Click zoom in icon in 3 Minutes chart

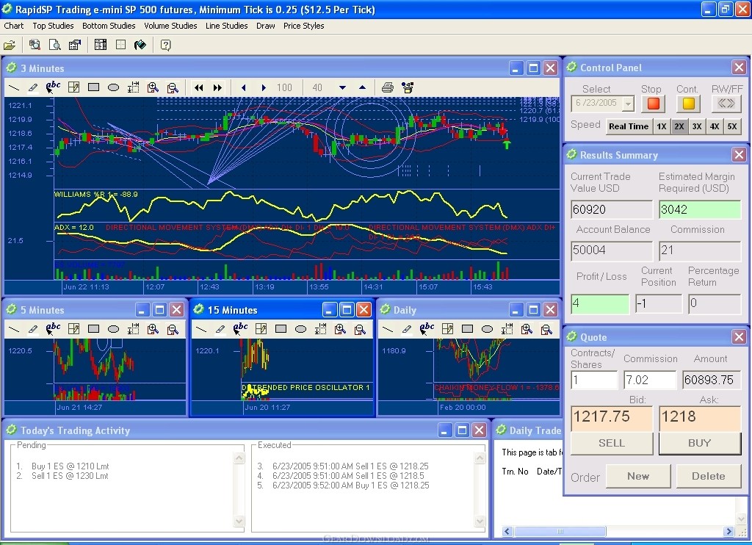(153, 87)
